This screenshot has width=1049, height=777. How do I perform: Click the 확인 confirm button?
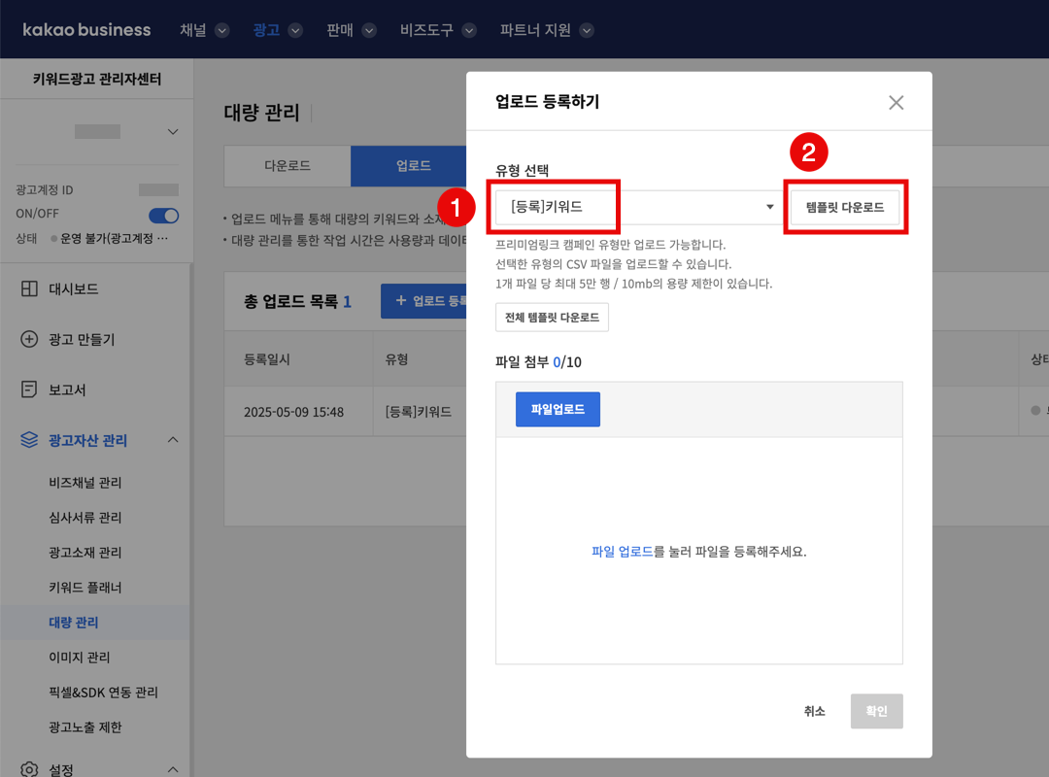pos(876,711)
